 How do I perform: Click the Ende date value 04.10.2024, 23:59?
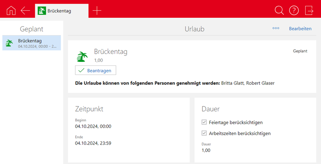93,143
